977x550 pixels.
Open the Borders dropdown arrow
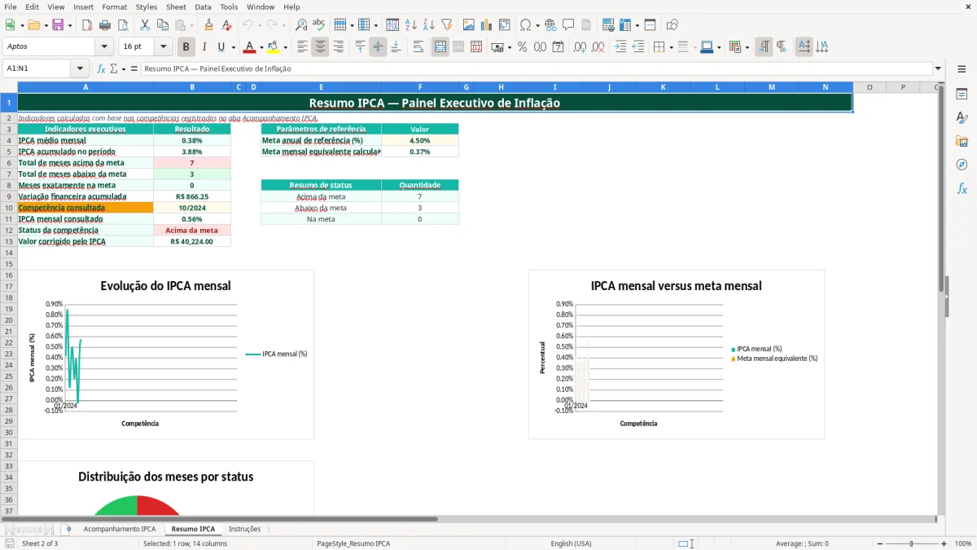pos(671,47)
